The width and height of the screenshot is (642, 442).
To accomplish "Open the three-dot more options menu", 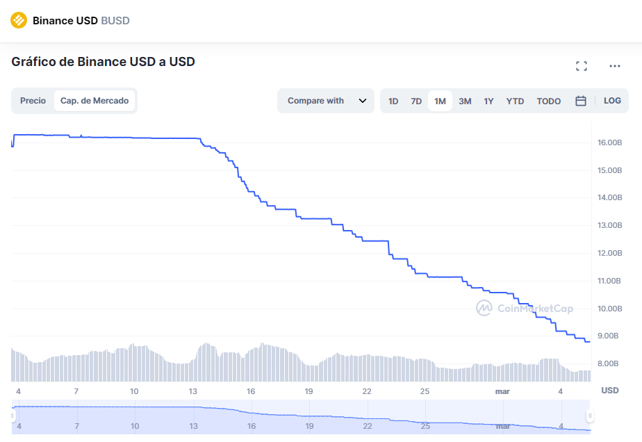I will pos(615,66).
